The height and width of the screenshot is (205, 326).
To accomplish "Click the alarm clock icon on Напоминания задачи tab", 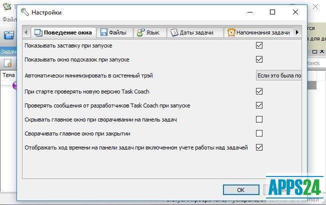I will pyautogui.click(x=231, y=32).
